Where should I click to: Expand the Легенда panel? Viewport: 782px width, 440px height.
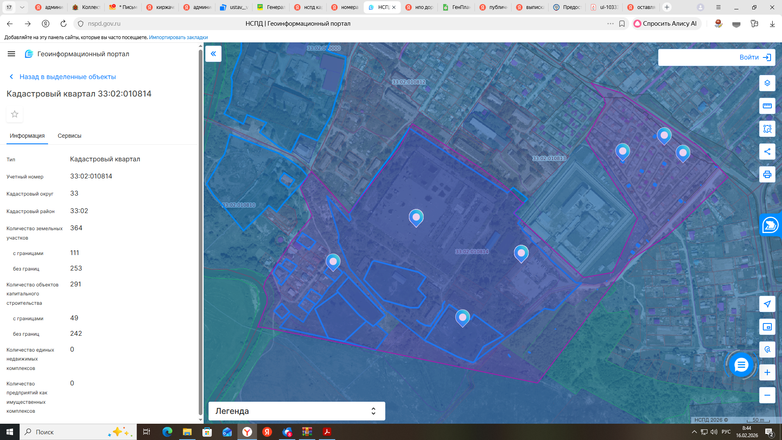click(x=297, y=411)
